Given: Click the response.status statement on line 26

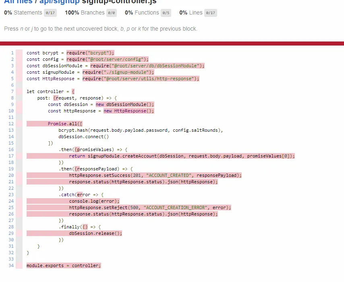Looking at the screenshot, I should 122,214.
